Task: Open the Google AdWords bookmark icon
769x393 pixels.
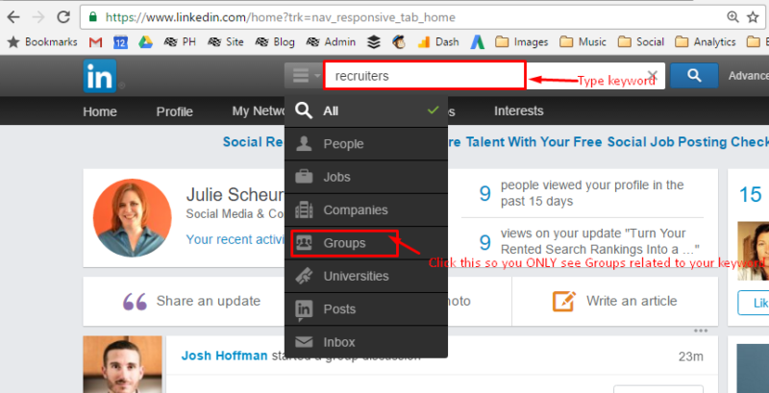Action: [x=477, y=42]
